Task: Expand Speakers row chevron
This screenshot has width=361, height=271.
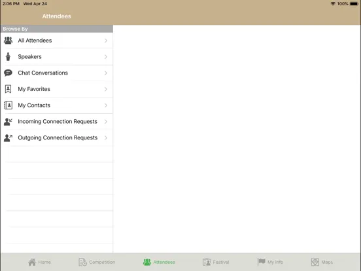Action: pyautogui.click(x=106, y=57)
